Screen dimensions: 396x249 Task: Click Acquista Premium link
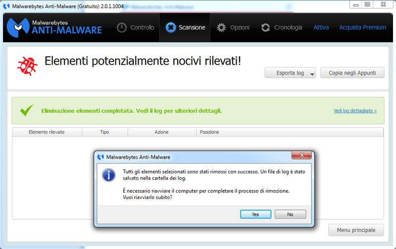[x=362, y=28]
